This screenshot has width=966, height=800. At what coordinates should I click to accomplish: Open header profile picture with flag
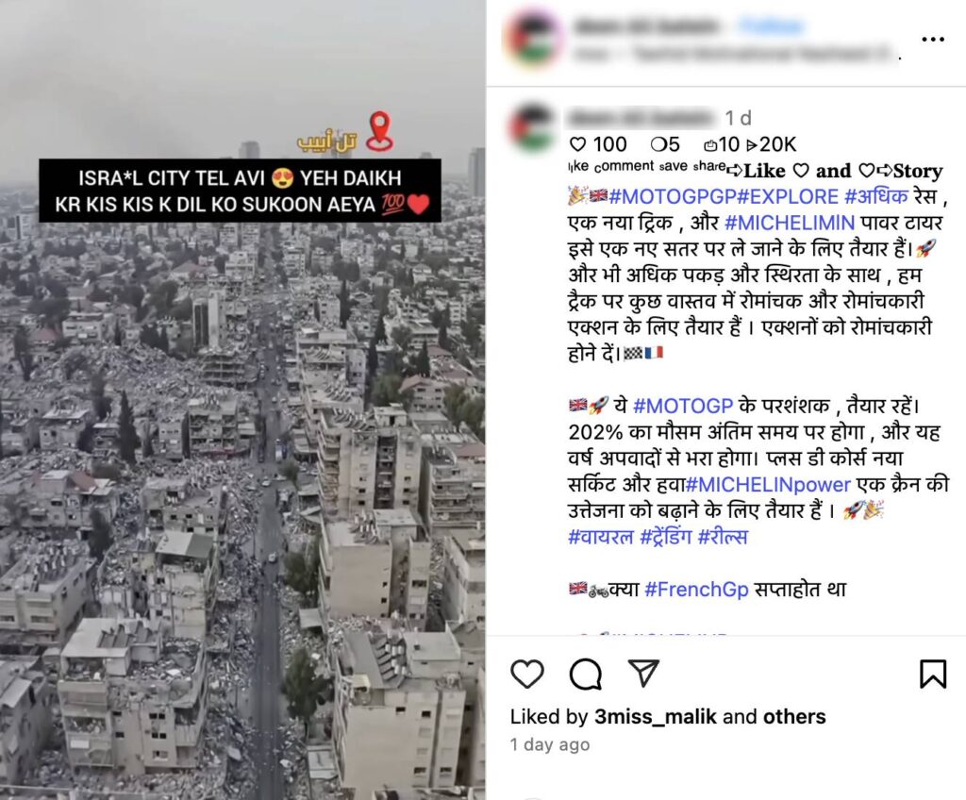click(533, 38)
